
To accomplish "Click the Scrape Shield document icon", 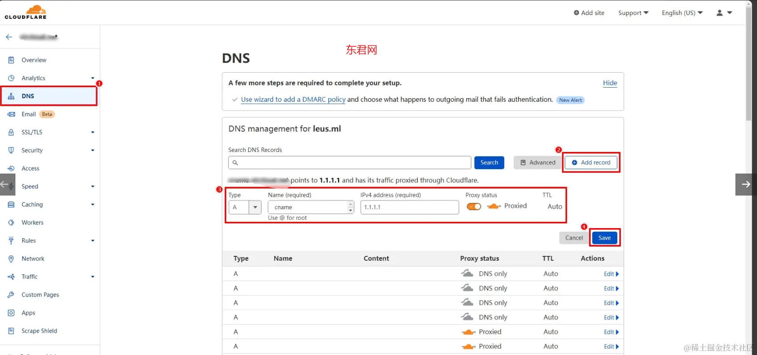I will pos(11,331).
